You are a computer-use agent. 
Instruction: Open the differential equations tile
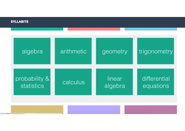point(155,82)
